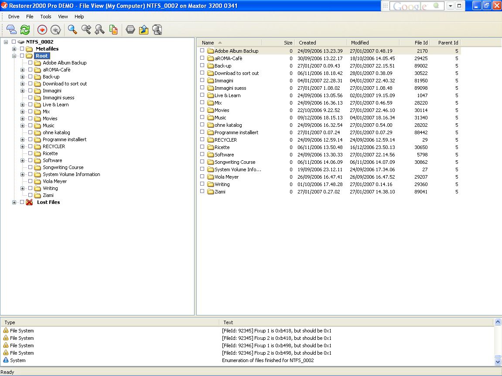Open the Tools menu
Image resolution: width=502 pixels, height=376 pixels.
point(46,17)
